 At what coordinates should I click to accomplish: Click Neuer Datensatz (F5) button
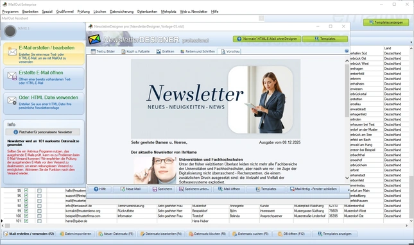point(116,234)
